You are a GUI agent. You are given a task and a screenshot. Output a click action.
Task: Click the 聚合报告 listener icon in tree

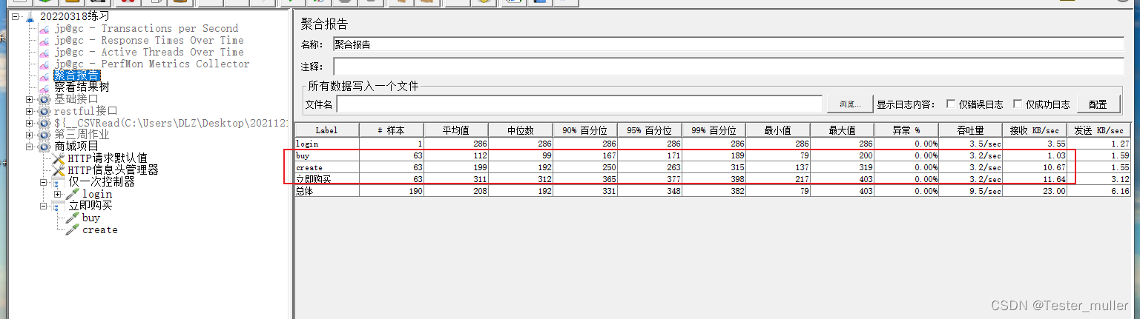point(45,75)
